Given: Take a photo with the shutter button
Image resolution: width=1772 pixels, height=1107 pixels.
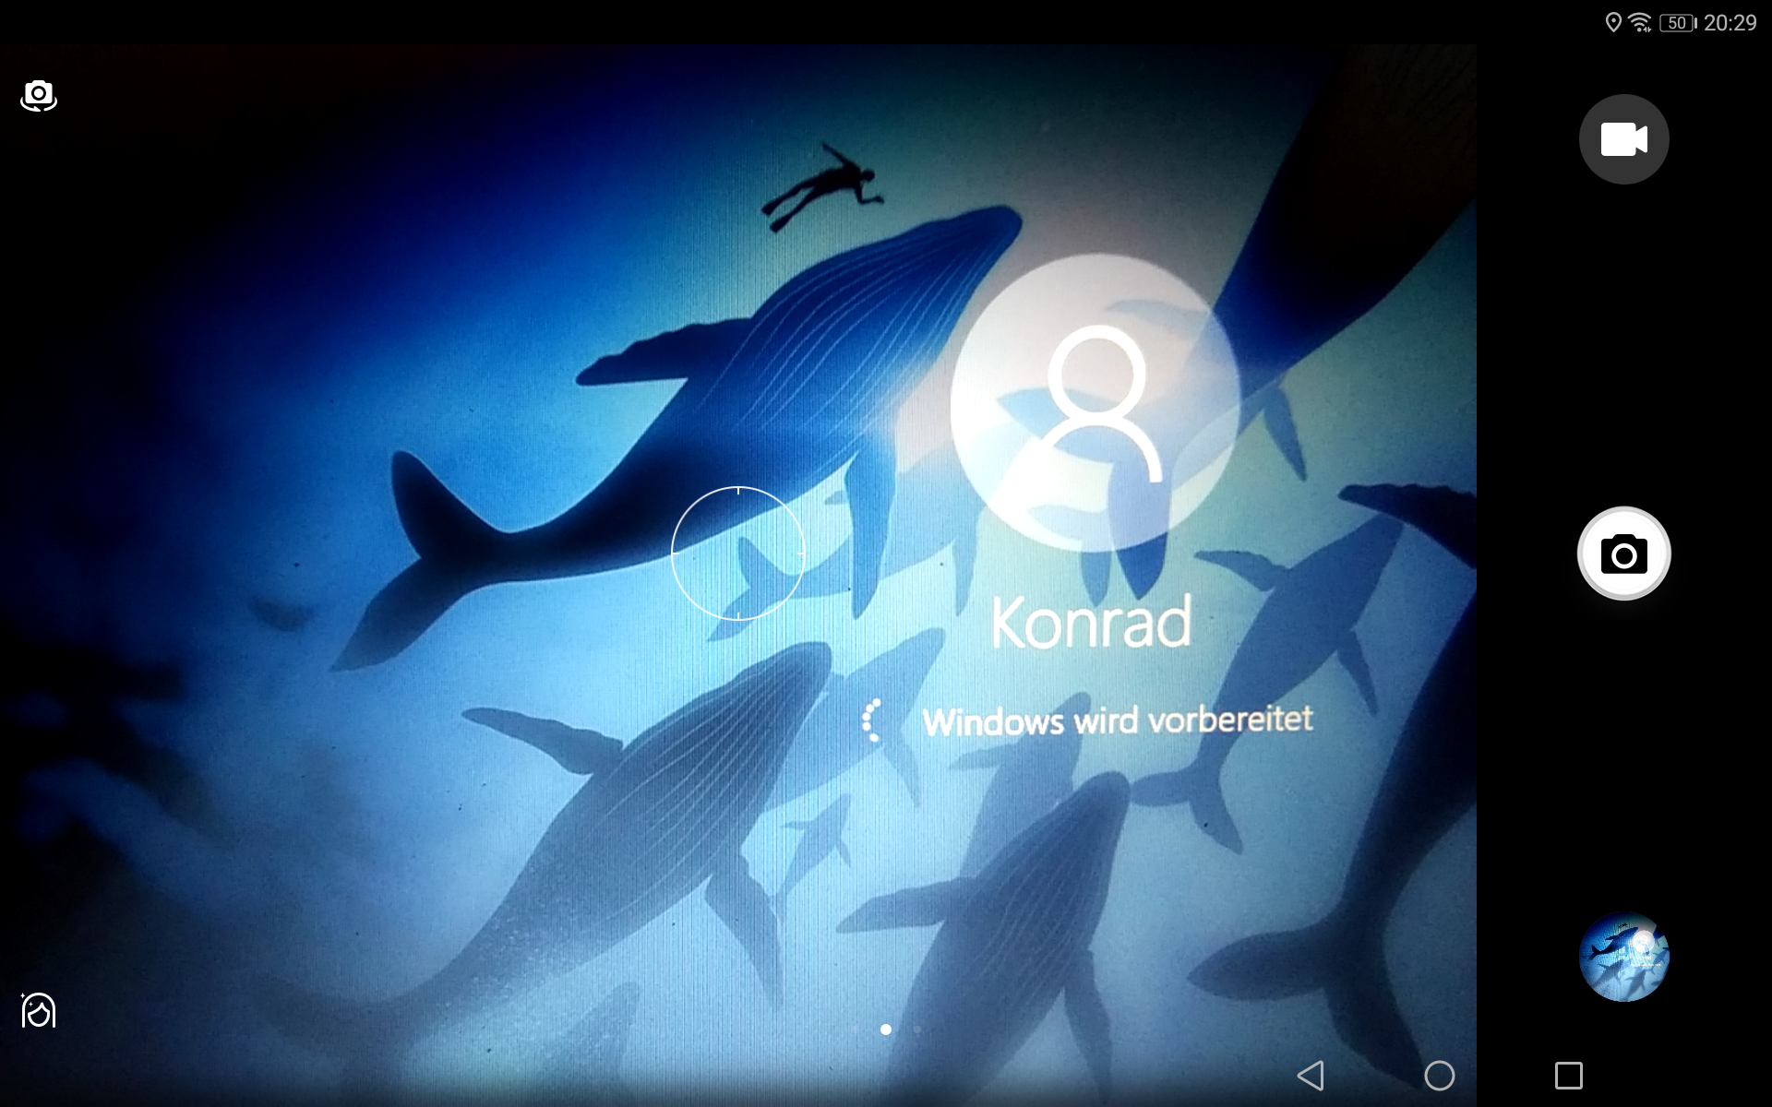Looking at the screenshot, I should 1623,553.
